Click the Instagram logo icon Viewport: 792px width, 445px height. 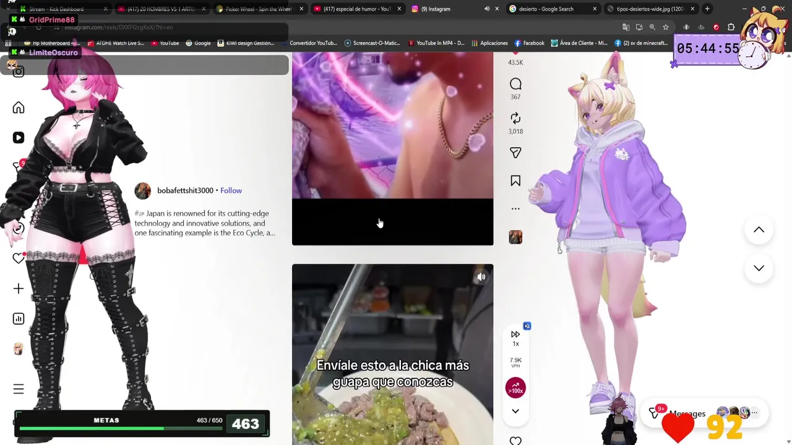coord(19,72)
